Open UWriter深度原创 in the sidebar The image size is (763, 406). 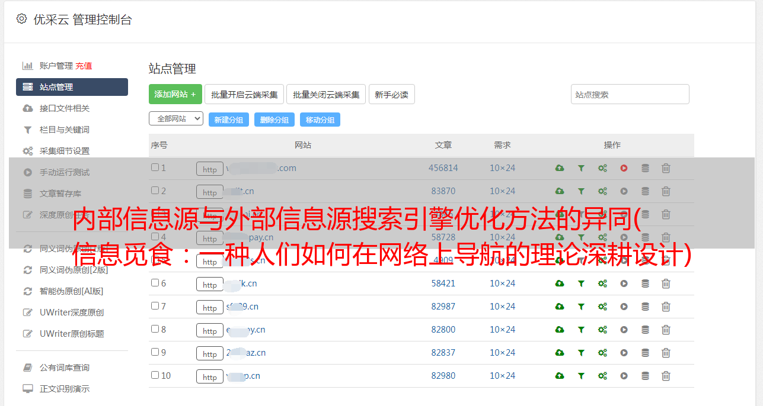(72, 312)
